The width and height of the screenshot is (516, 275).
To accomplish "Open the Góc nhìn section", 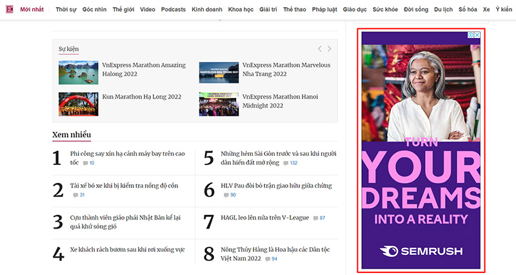I will (x=94, y=9).
